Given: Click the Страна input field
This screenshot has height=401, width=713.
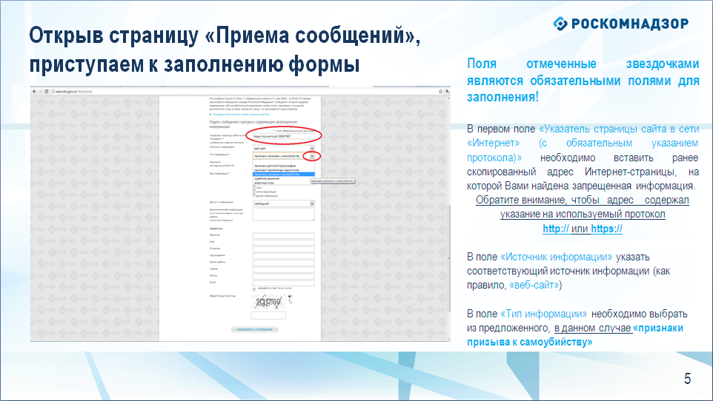Looking at the screenshot, I should click(284, 270).
